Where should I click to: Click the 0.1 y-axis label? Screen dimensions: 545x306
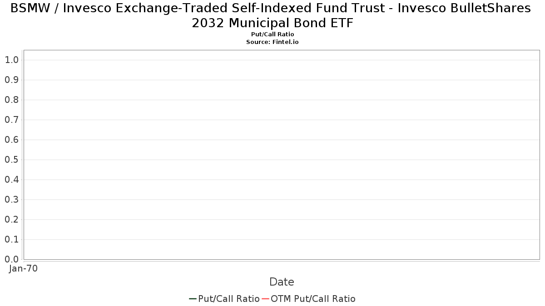11,239
